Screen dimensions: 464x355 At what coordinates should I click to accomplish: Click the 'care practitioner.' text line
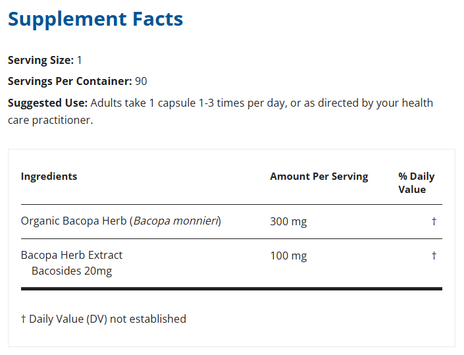[x=50, y=121]
